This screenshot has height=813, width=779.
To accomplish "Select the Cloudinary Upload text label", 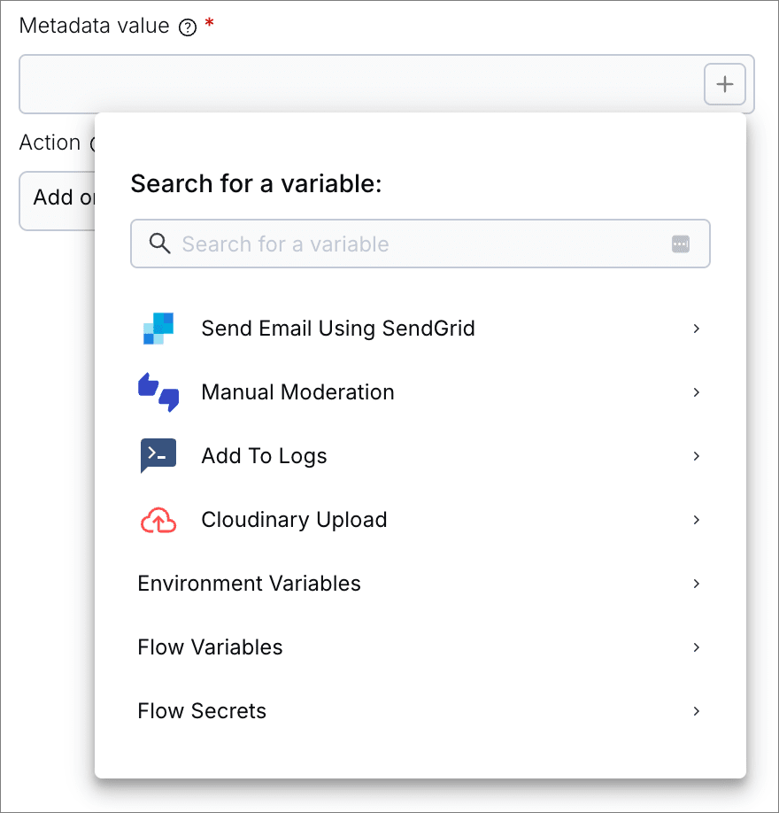I will [294, 520].
